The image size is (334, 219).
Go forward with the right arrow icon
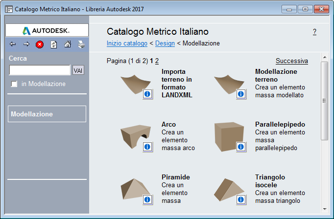click(26, 44)
